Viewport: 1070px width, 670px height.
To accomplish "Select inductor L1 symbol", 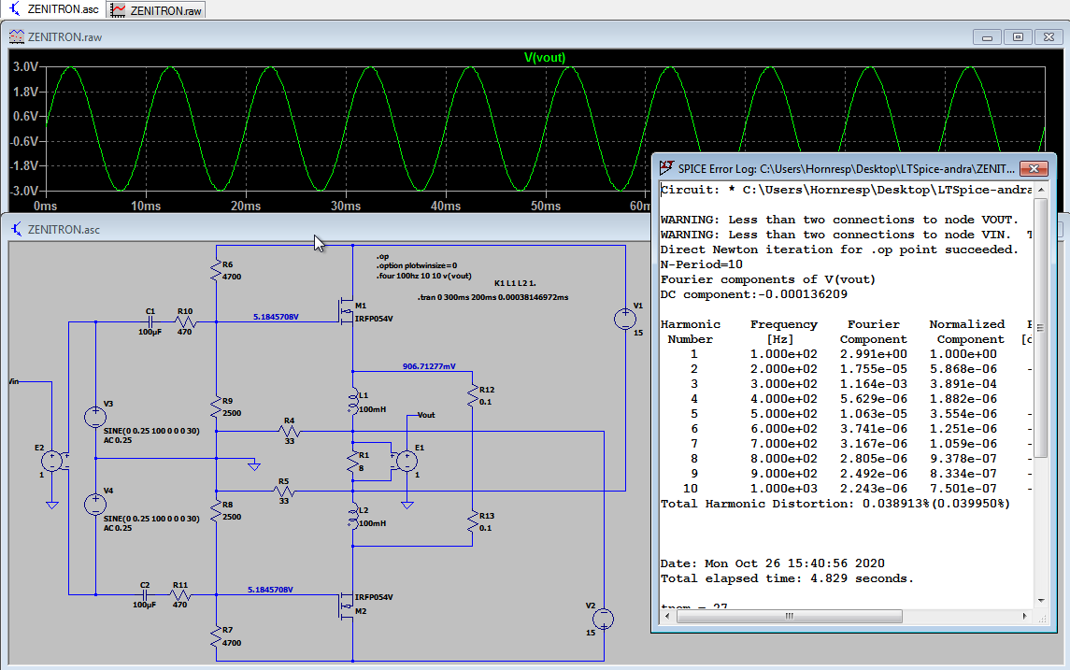I will click(353, 401).
